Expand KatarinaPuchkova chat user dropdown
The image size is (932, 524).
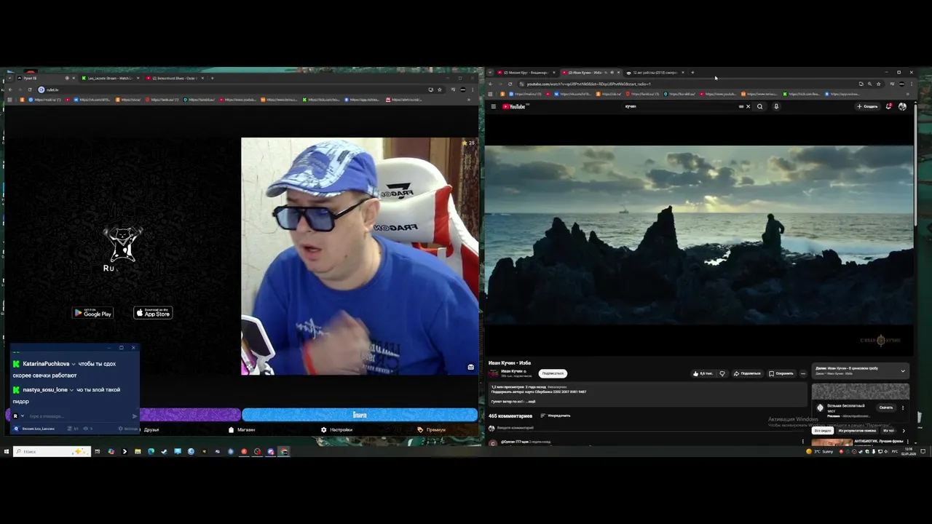pos(74,364)
